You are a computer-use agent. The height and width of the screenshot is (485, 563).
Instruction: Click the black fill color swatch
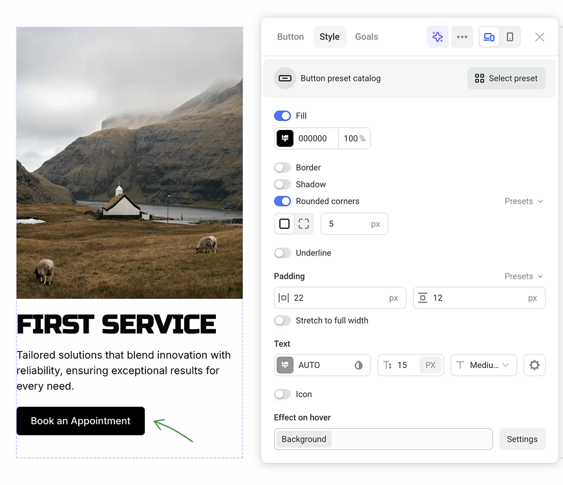(285, 138)
